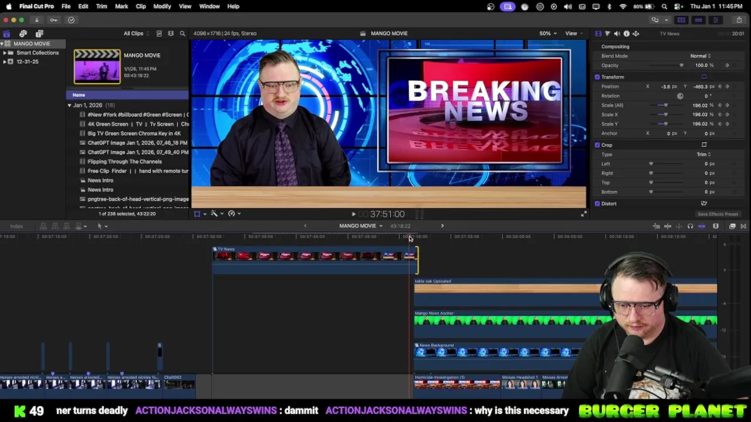The image size is (751, 422).
Task: Show Background Tasks checkmark icon
Action: coord(71,20)
